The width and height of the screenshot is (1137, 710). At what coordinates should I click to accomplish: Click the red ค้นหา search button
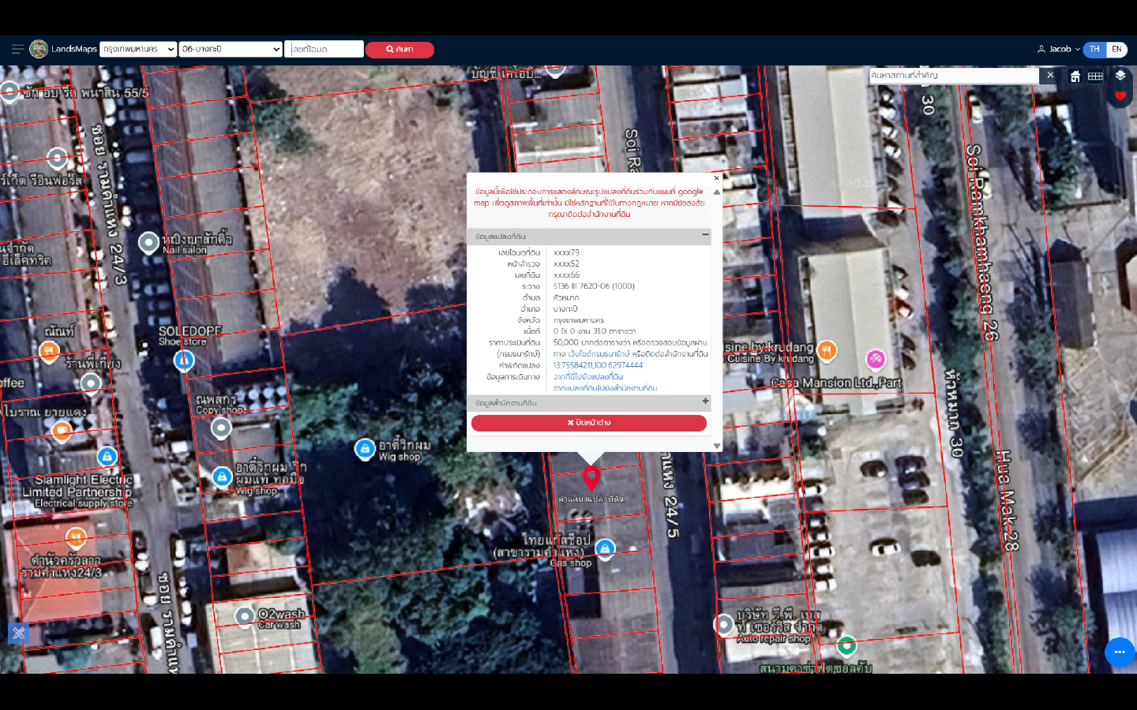point(400,50)
